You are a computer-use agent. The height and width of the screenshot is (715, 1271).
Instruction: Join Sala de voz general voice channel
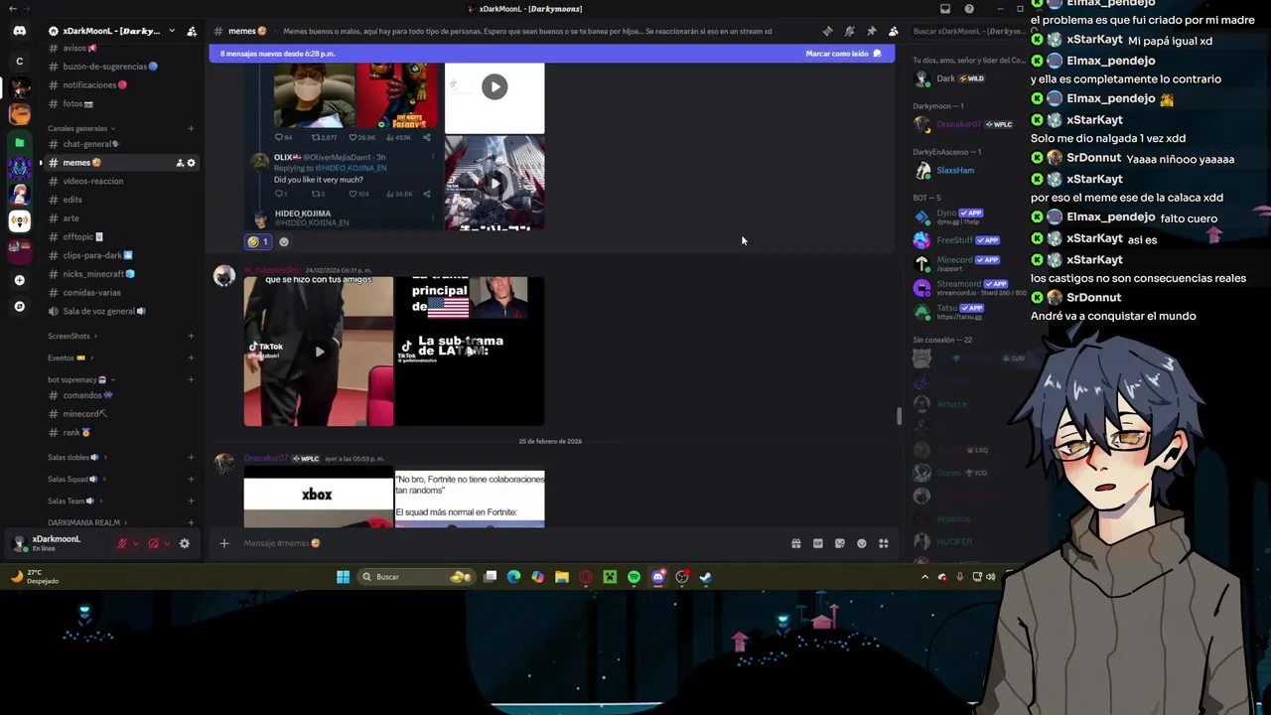click(121, 311)
